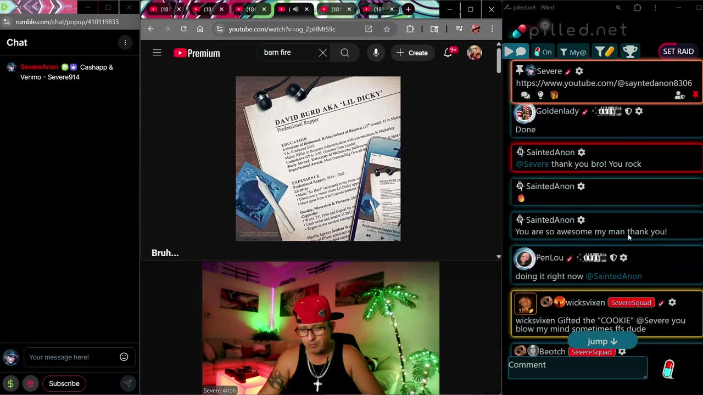The height and width of the screenshot is (395, 703).
Task: Open gear settings on Severe's pinned message
Action: [579, 71]
